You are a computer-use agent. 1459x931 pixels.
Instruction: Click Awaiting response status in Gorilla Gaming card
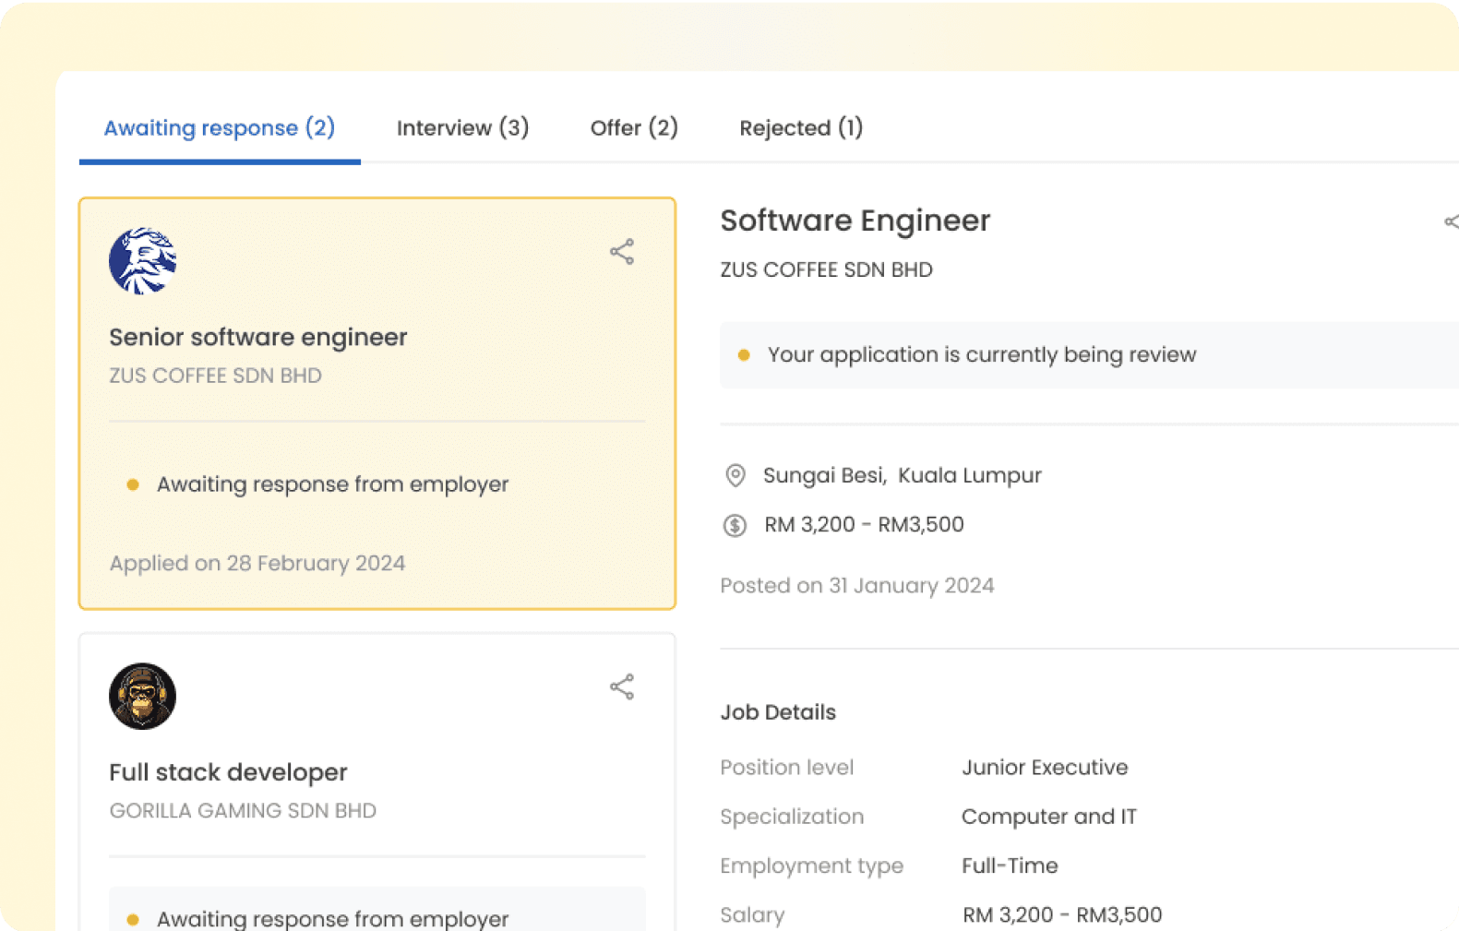pos(332,918)
